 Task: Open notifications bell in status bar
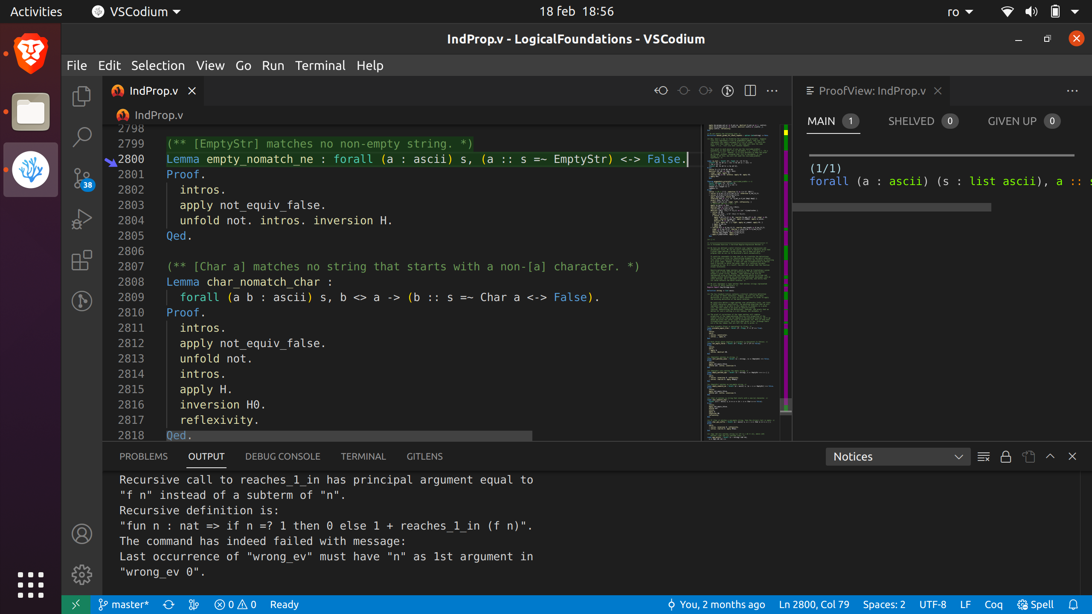point(1073,605)
